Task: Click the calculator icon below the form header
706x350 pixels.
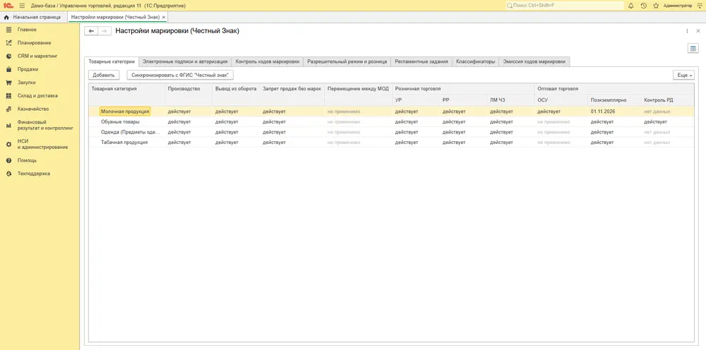Action: 693,49
